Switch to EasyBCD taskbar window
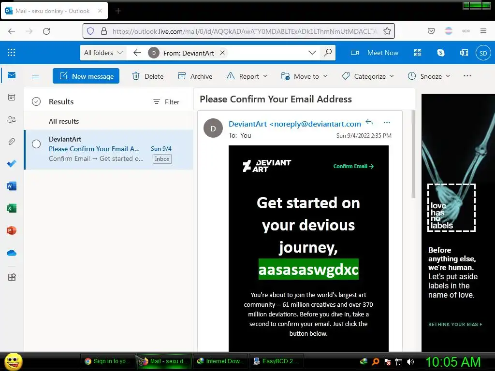 [x=276, y=361]
